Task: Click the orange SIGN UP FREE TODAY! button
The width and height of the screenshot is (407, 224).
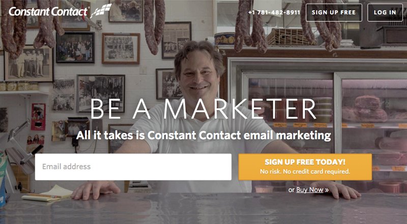Action: [x=305, y=167]
